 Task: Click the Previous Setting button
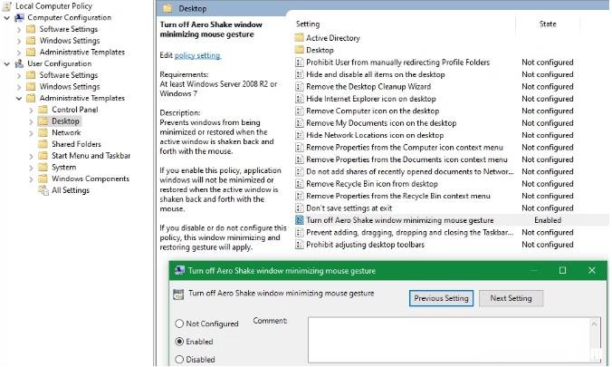(441, 298)
